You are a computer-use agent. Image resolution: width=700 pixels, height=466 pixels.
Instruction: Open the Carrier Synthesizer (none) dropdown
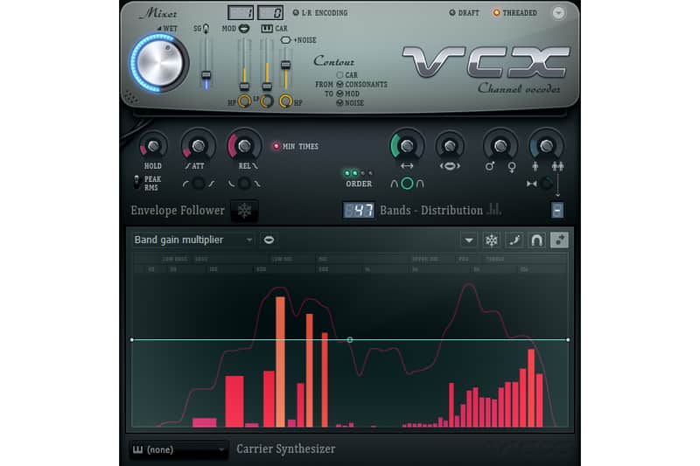pyautogui.click(x=178, y=449)
